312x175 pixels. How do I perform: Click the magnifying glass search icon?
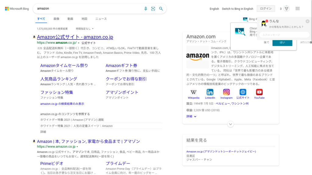161,9
